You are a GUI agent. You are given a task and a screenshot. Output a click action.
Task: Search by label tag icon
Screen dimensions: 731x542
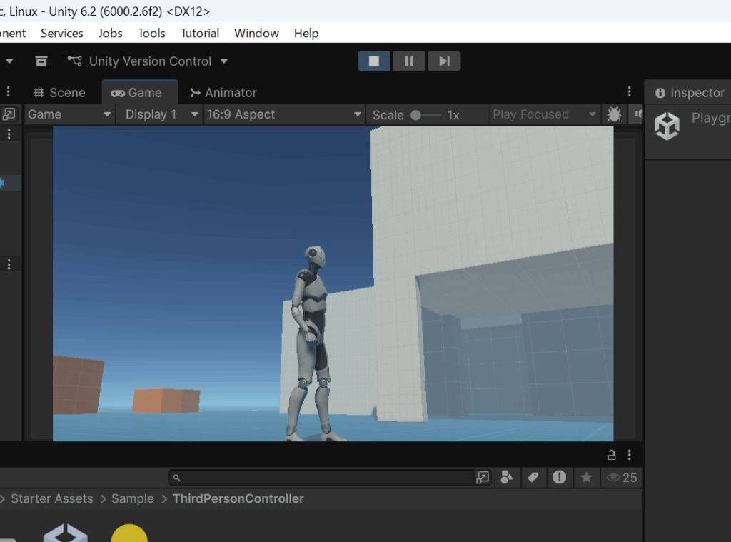pos(533,478)
